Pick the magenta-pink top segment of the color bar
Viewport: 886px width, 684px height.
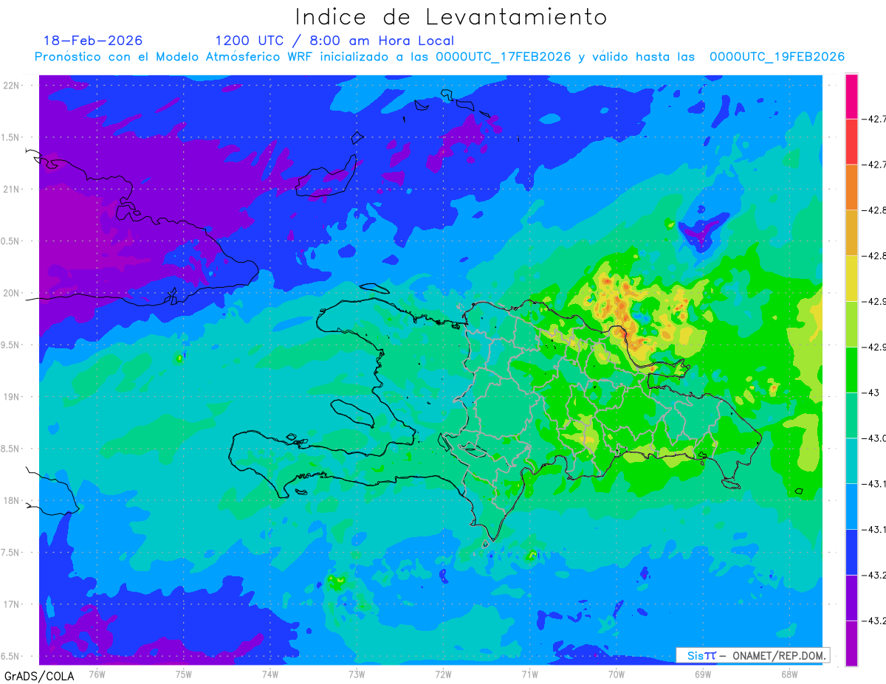point(851,96)
